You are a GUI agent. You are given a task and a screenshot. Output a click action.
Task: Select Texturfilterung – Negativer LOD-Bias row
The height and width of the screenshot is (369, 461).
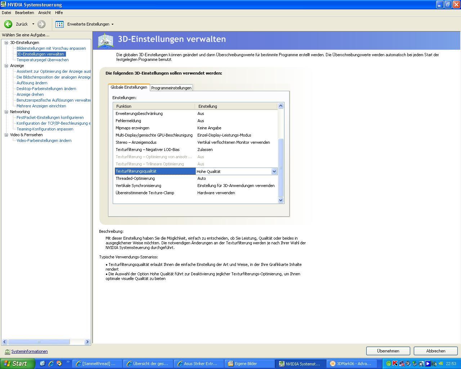(196, 150)
